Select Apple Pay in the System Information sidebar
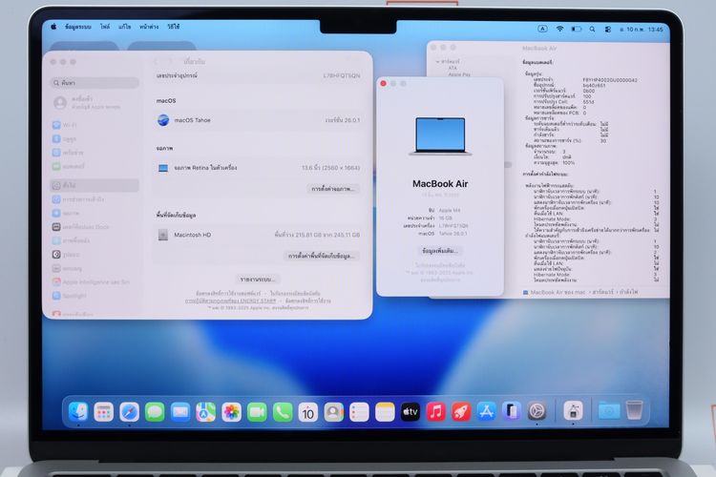The image size is (716, 477). pyautogui.click(x=459, y=74)
